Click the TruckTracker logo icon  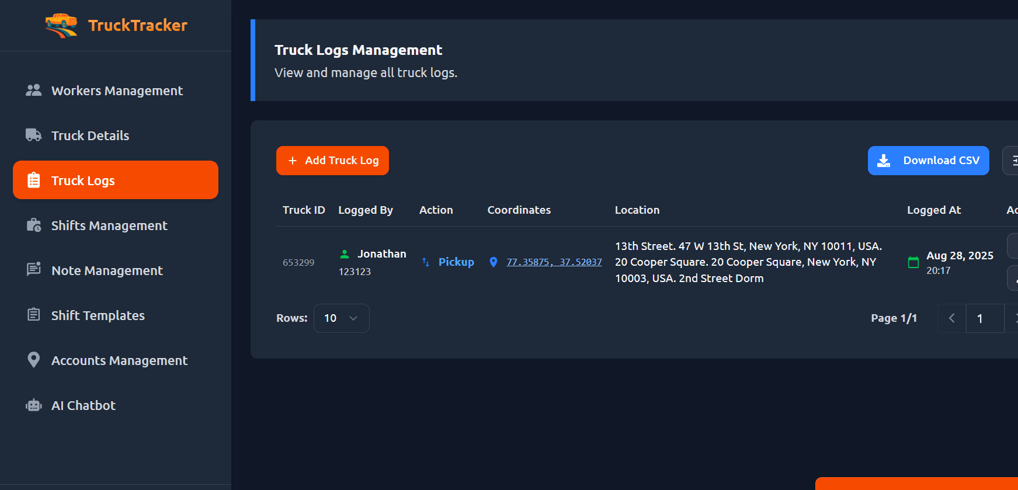tap(61, 25)
